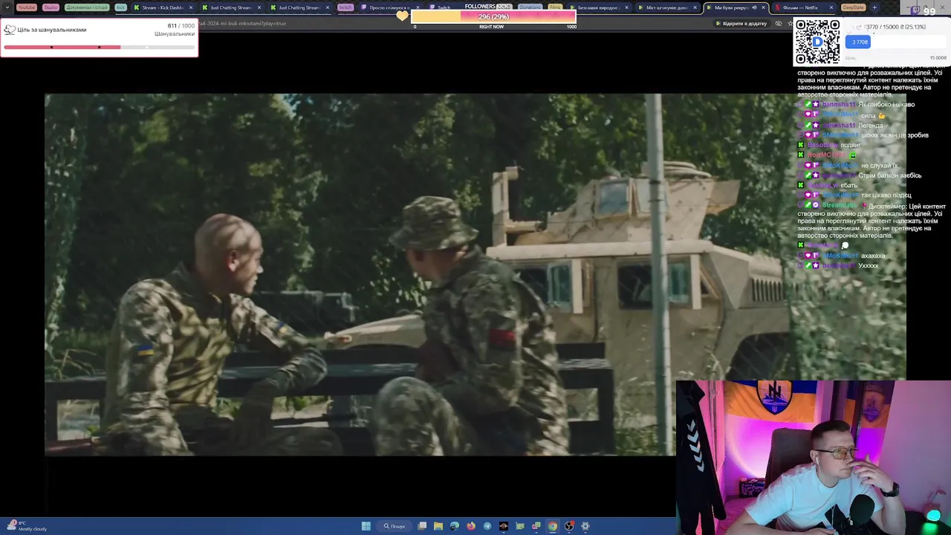Click the blue 3 770₴ donation progress bar

860,42
